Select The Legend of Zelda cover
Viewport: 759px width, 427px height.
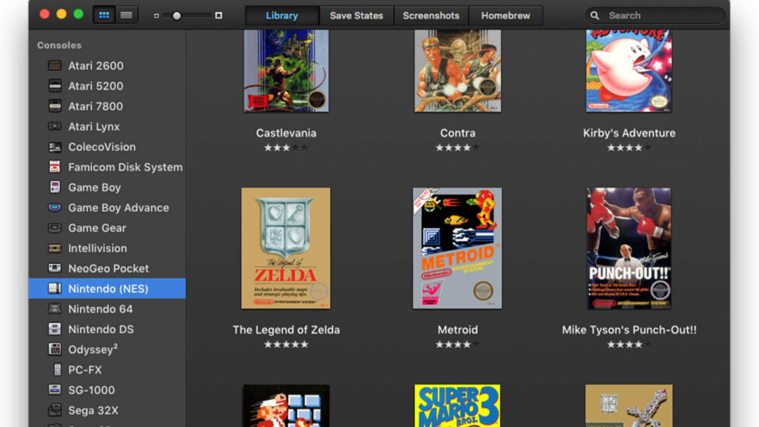(x=286, y=248)
